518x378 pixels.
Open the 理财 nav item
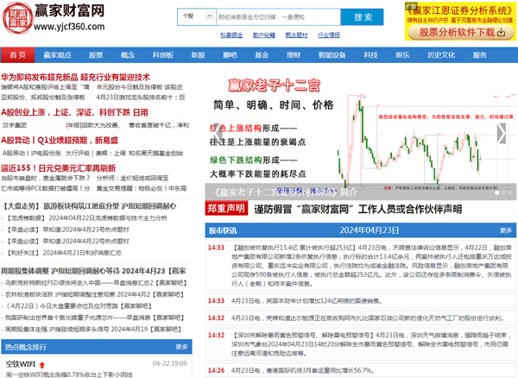click(x=294, y=55)
